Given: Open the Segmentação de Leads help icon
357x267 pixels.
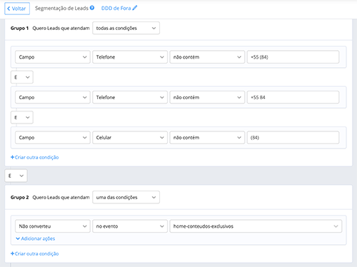Looking at the screenshot, I should (x=92, y=8).
